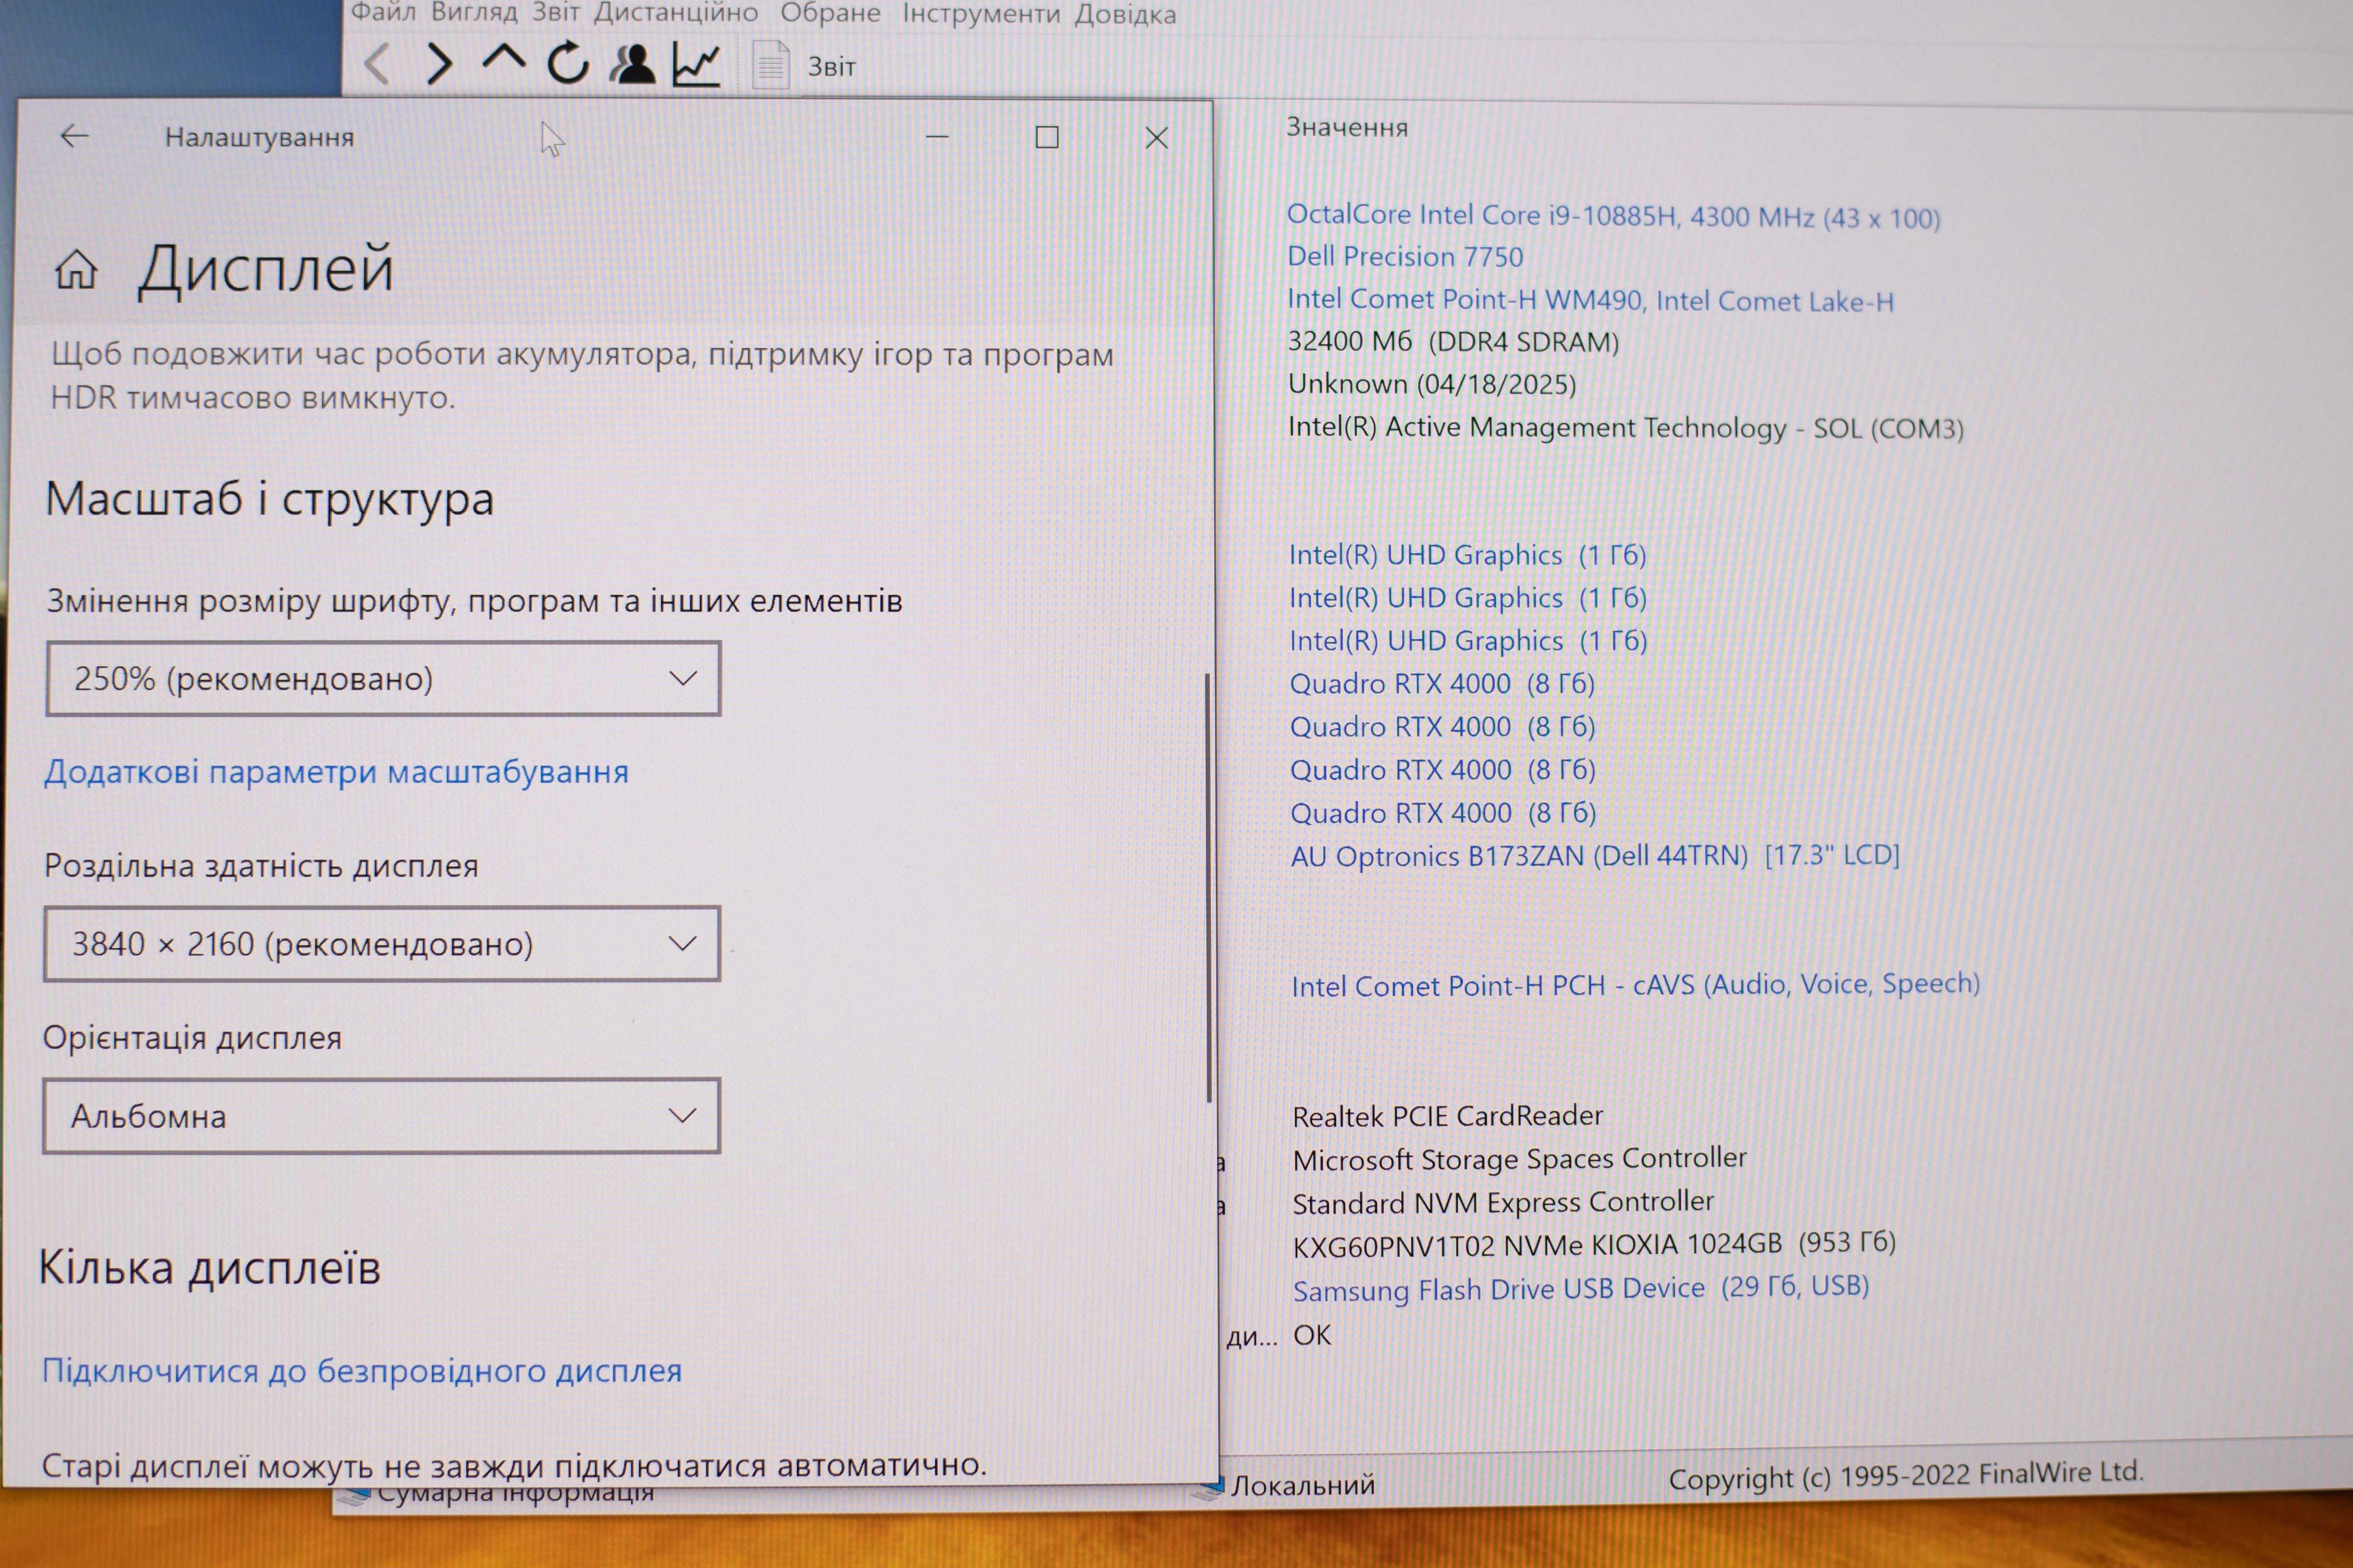Open Intel Comet Point-H WM490 chipset link
Image resolution: width=2353 pixels, height=1568 pixels.
[1590, 300]
